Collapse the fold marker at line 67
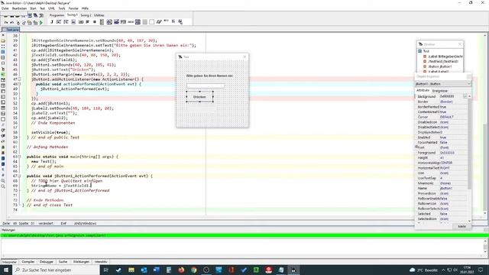 [x=19, y=176]
